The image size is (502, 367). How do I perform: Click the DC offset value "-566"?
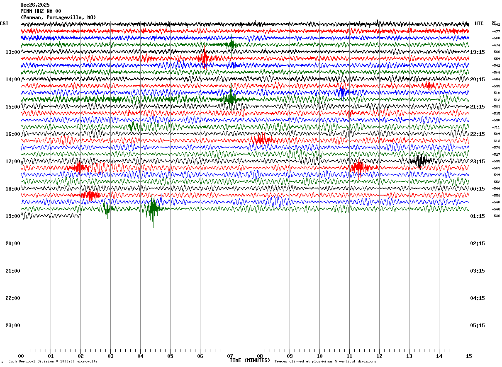pos(496,52)
